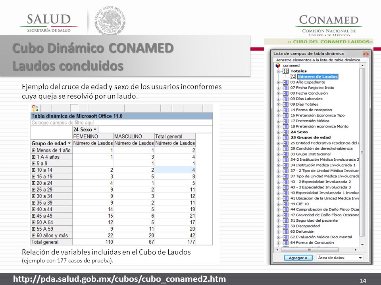Click the Totales measure group icon
This screenshot has width=381, height=285.
click(x=286, y=71)
